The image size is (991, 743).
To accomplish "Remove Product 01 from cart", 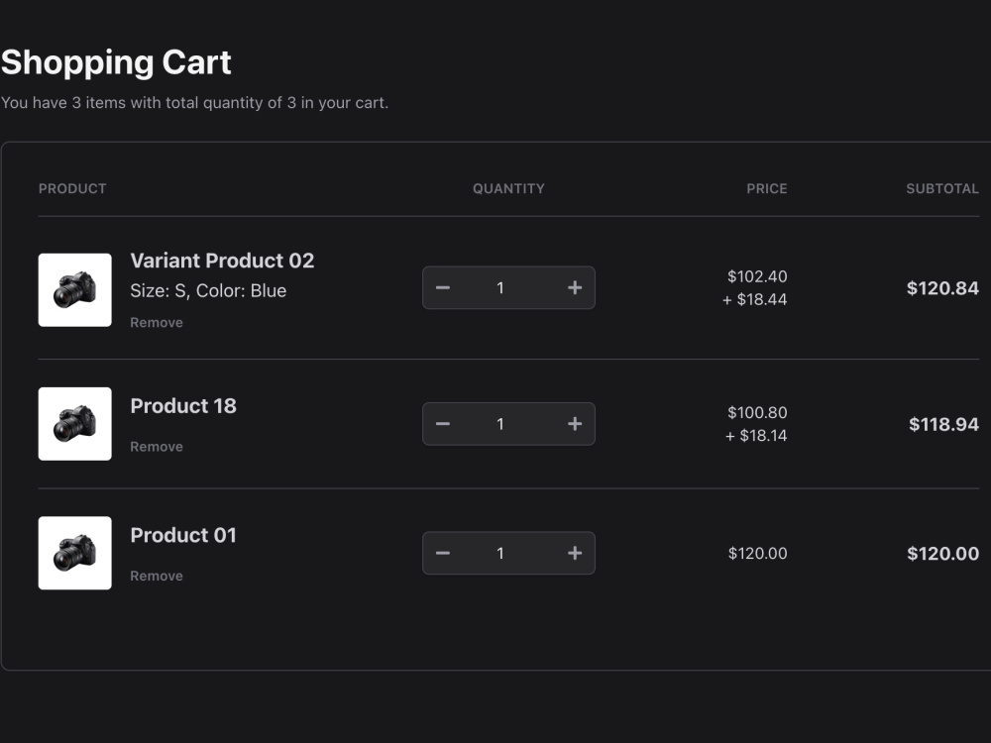I will click(x=157, y=577).
